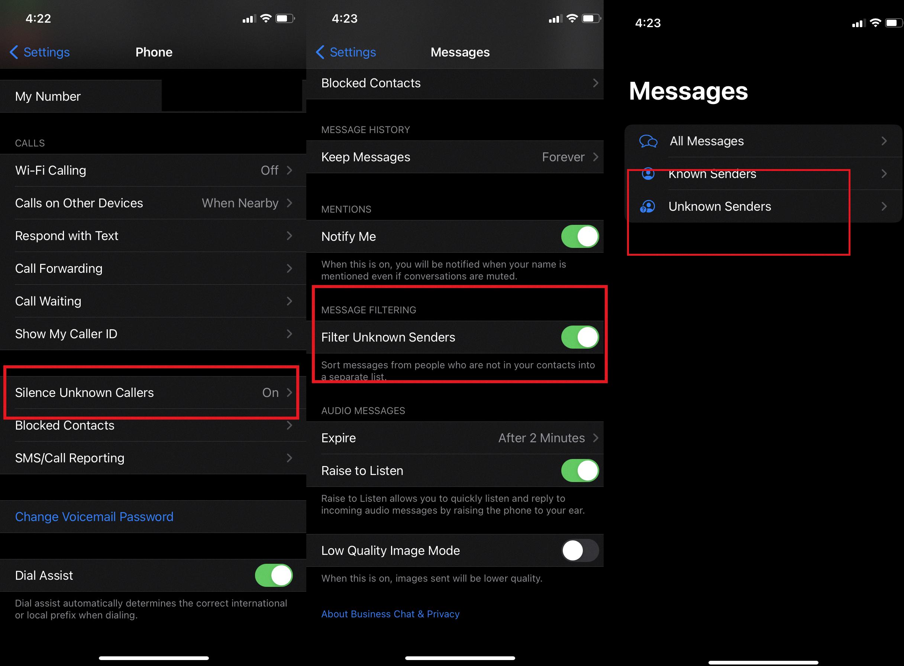Tap Change Voicemail Password link
This screenshot has height=666, width=904.
94,517
